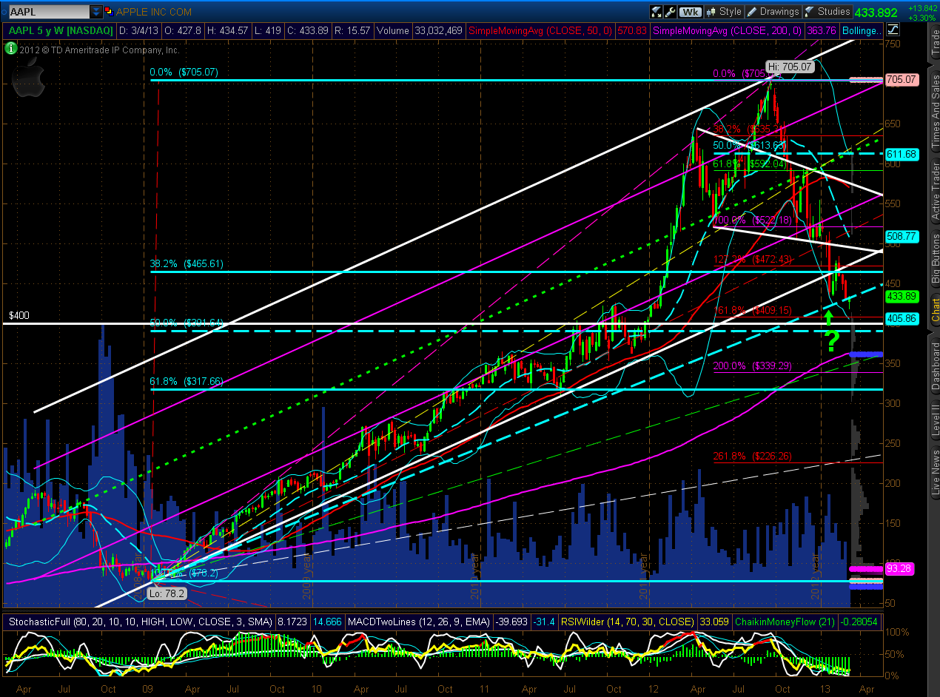Click the colored link squares icon beside APPLE INC COM
940x697 pixels.
[x=110, y=12]
